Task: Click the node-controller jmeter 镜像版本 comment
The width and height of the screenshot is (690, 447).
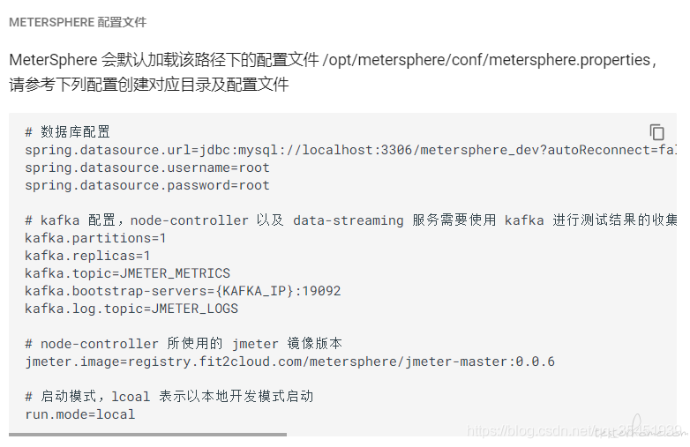Action: click(x=184, y=343)
